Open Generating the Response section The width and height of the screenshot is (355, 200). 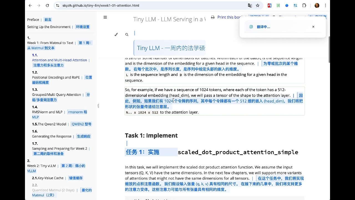[52, 136]
